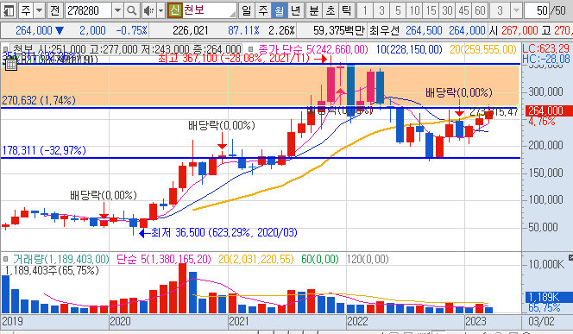Click the speaker sound icon
The height and width of the screenshot is (334, 573).
148,11
